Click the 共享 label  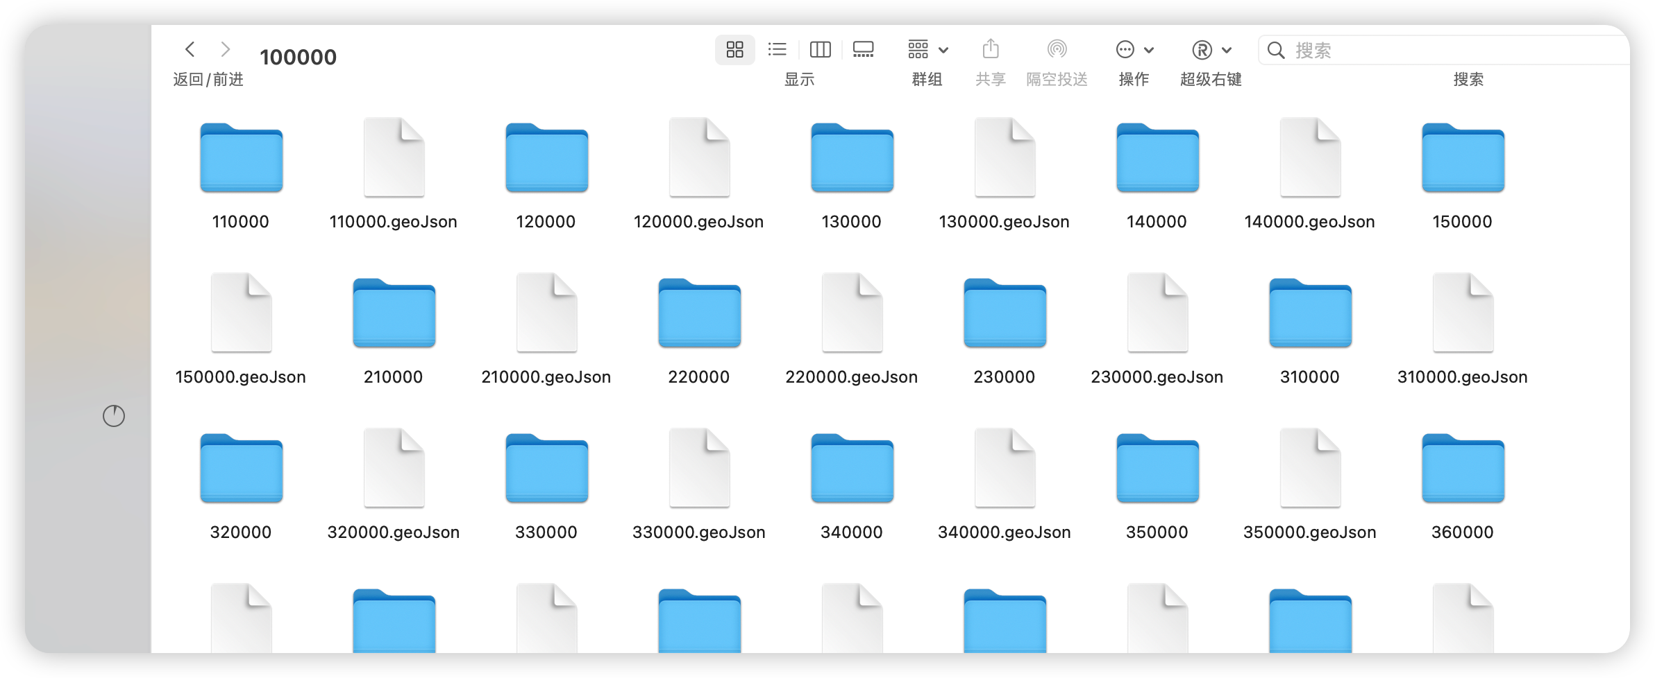pos(991,79)
